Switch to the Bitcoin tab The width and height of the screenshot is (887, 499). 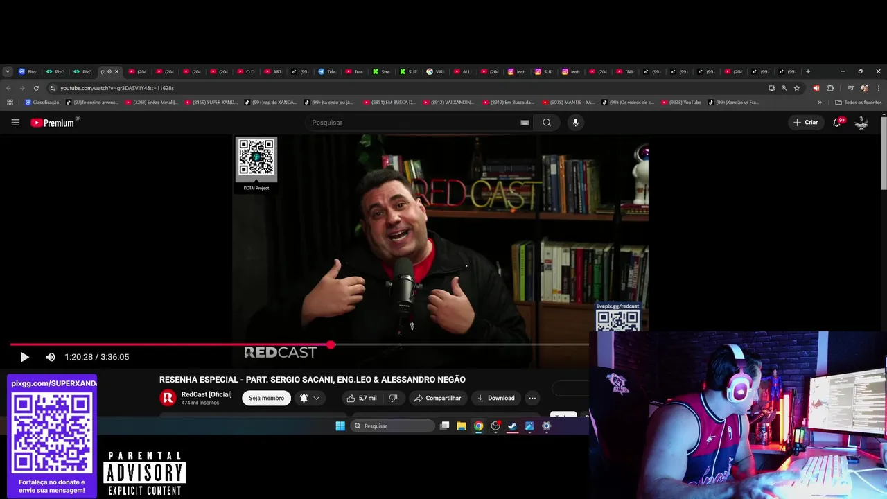pyautogui.click(x=28, y=71)
